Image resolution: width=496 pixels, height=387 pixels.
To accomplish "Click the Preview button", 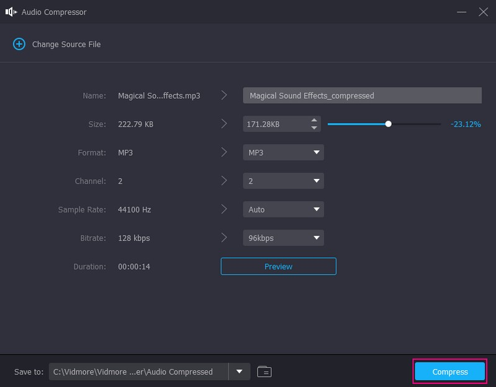I will pyautogui.click(x=278, y=266).
